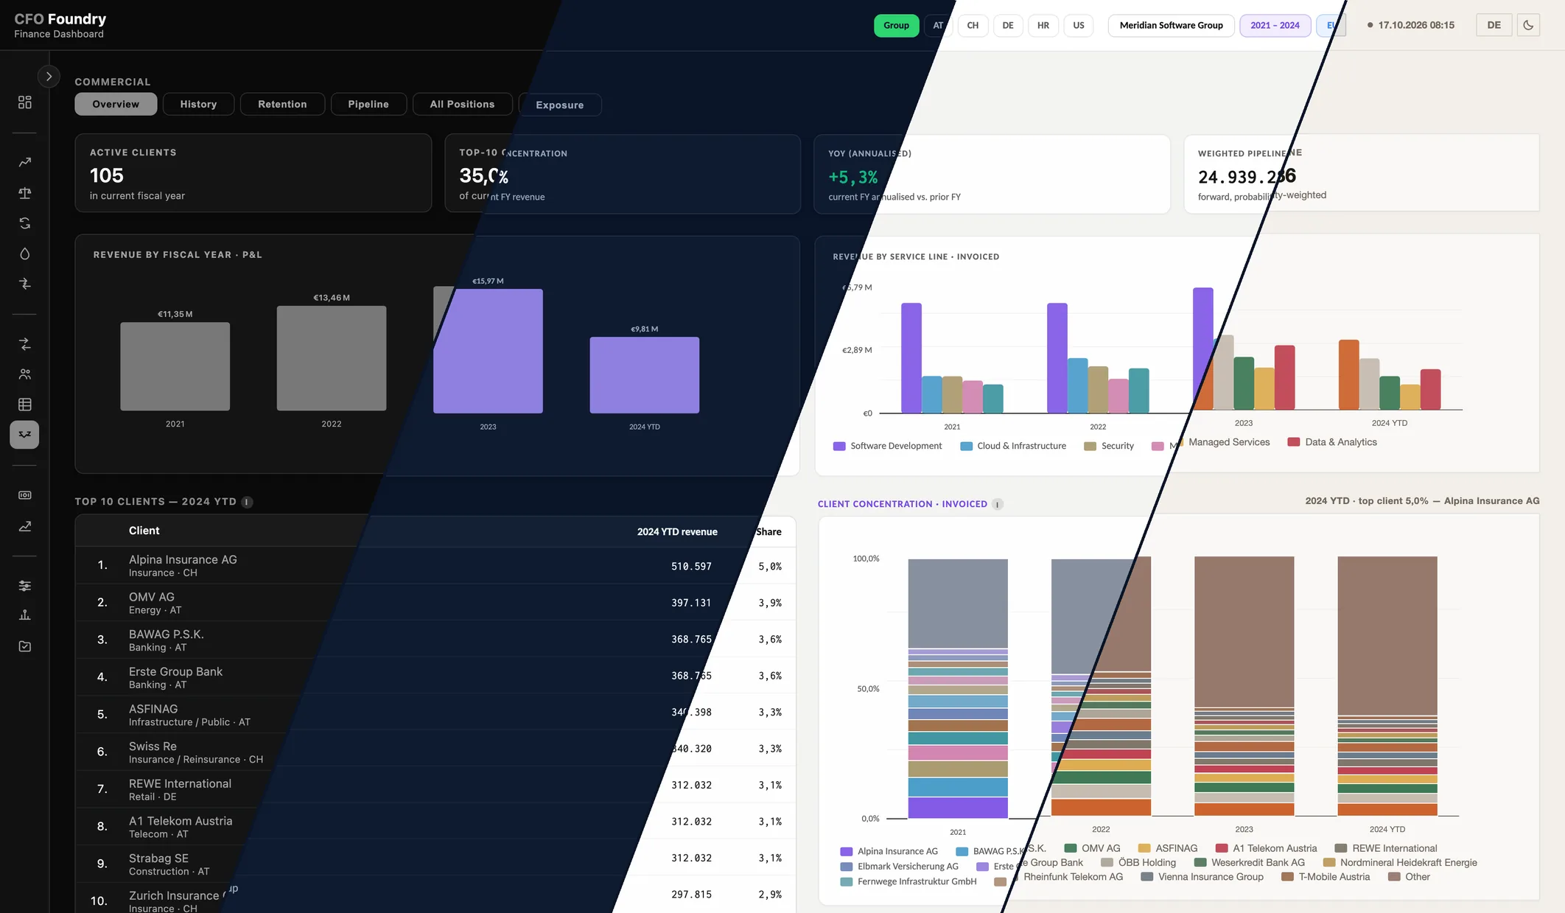The image size is (1565, 913).
Task: Click the circular refresh arrows sidebar icon
Action: [x=24, y=223]
